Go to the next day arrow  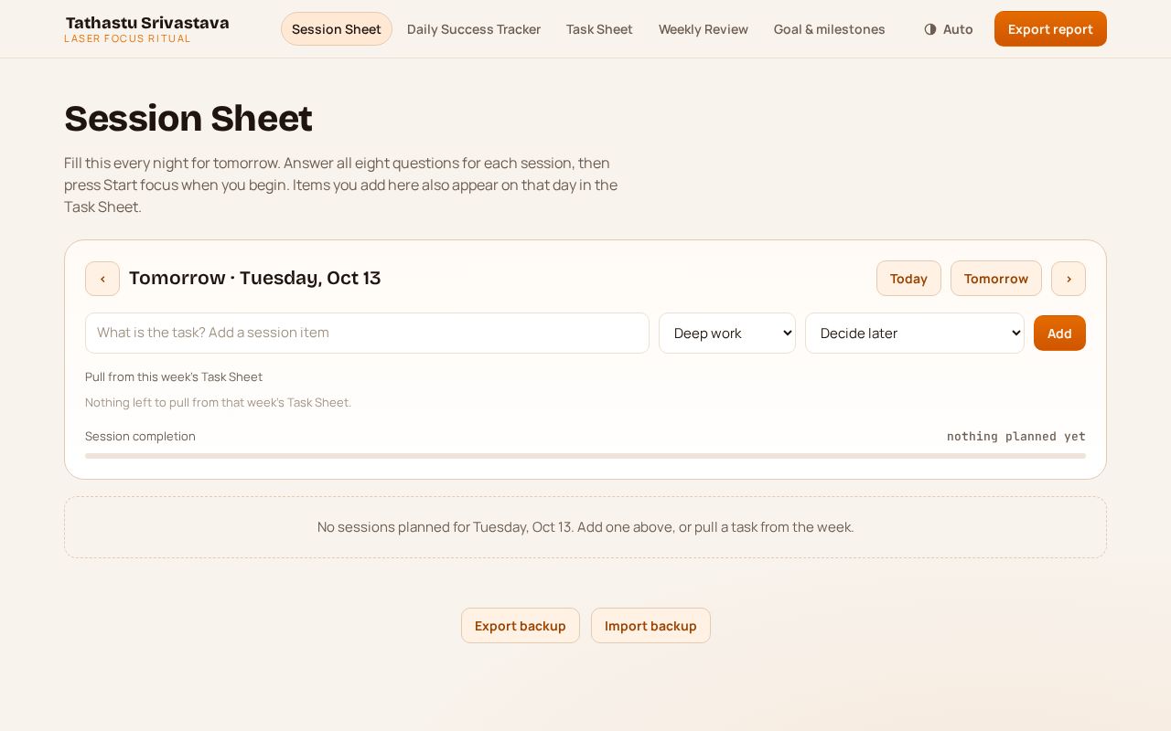point(1069,279)
